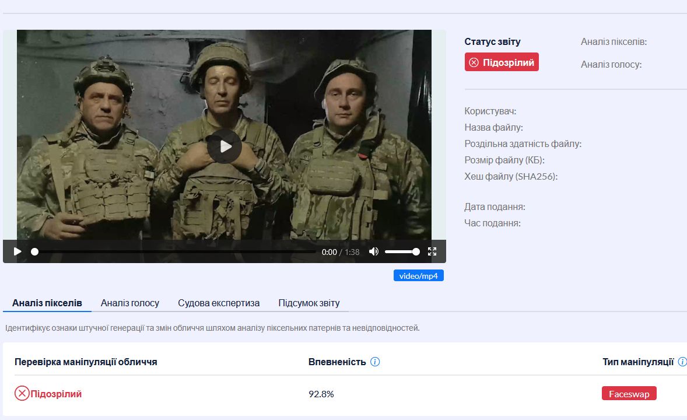Click the info icon next to Впевненість
The image size is (687, 420).
(375, 362)
